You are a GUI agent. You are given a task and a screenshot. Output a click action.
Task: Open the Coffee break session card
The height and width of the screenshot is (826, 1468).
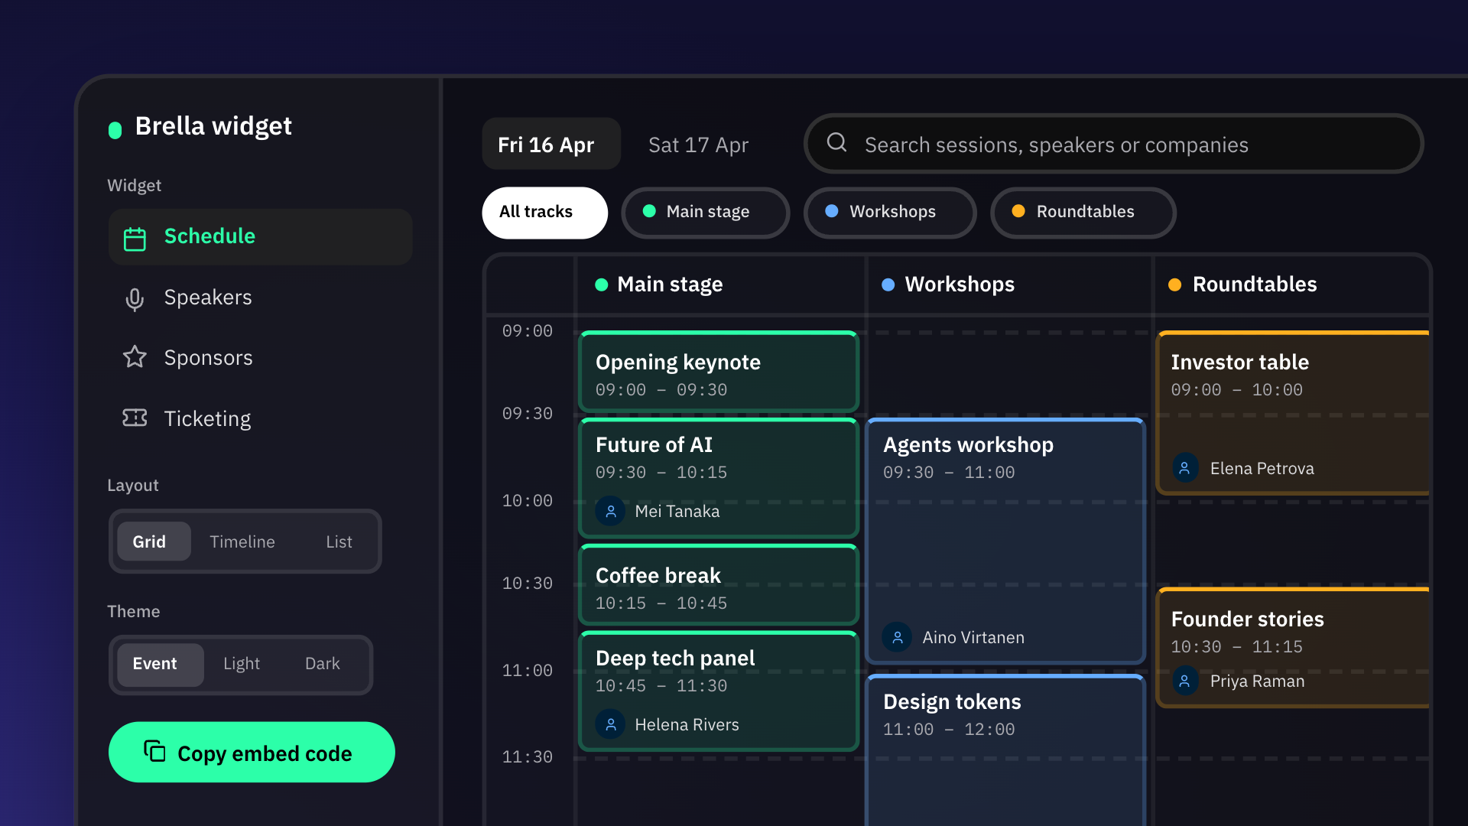point(719,585)
